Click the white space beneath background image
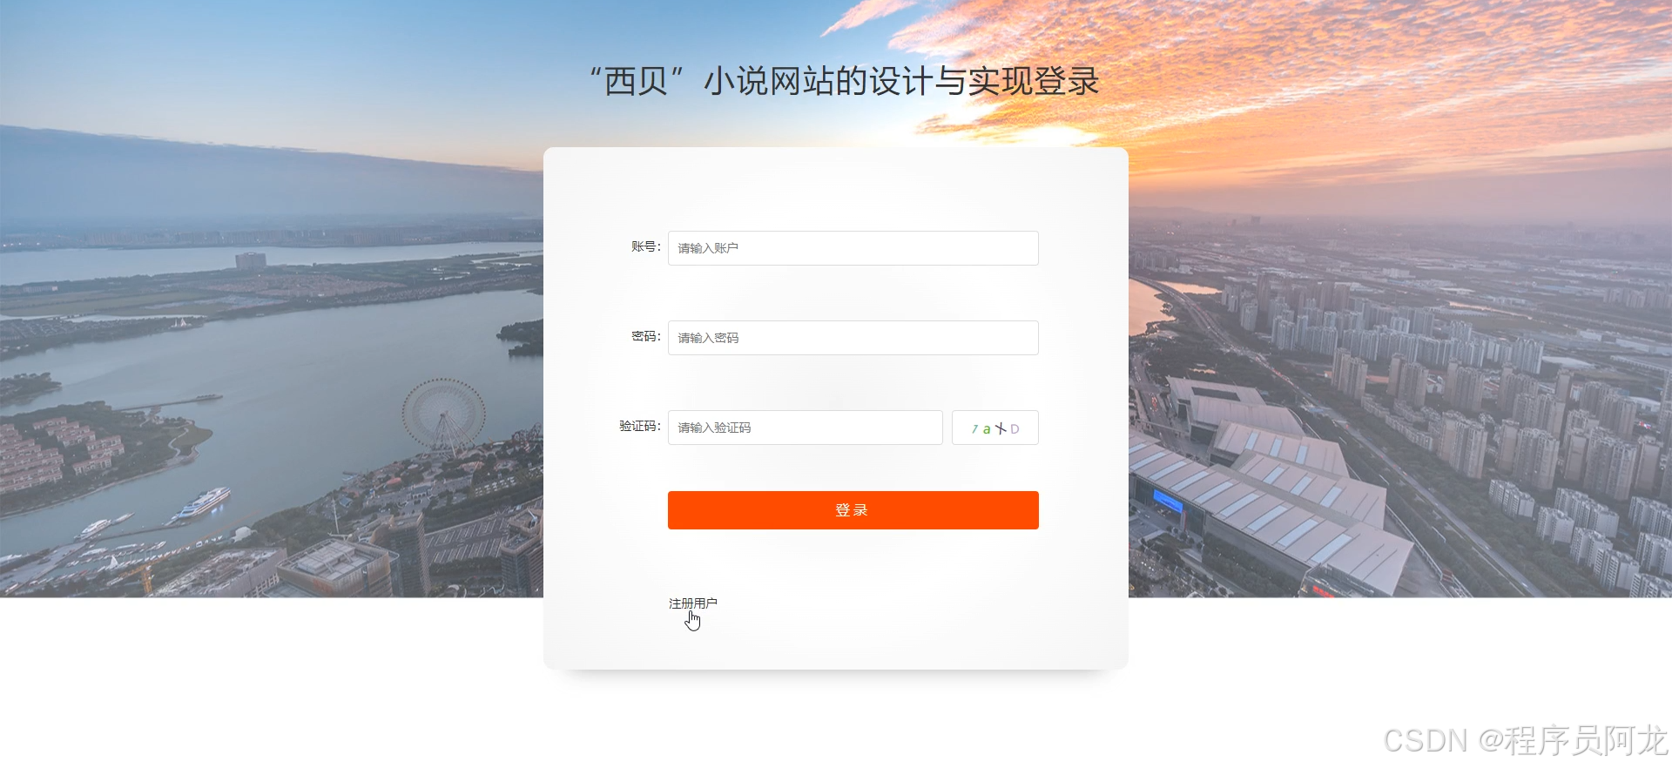Image resolution: width=1672 pixels, height=768 pixels. coord(261,679)
